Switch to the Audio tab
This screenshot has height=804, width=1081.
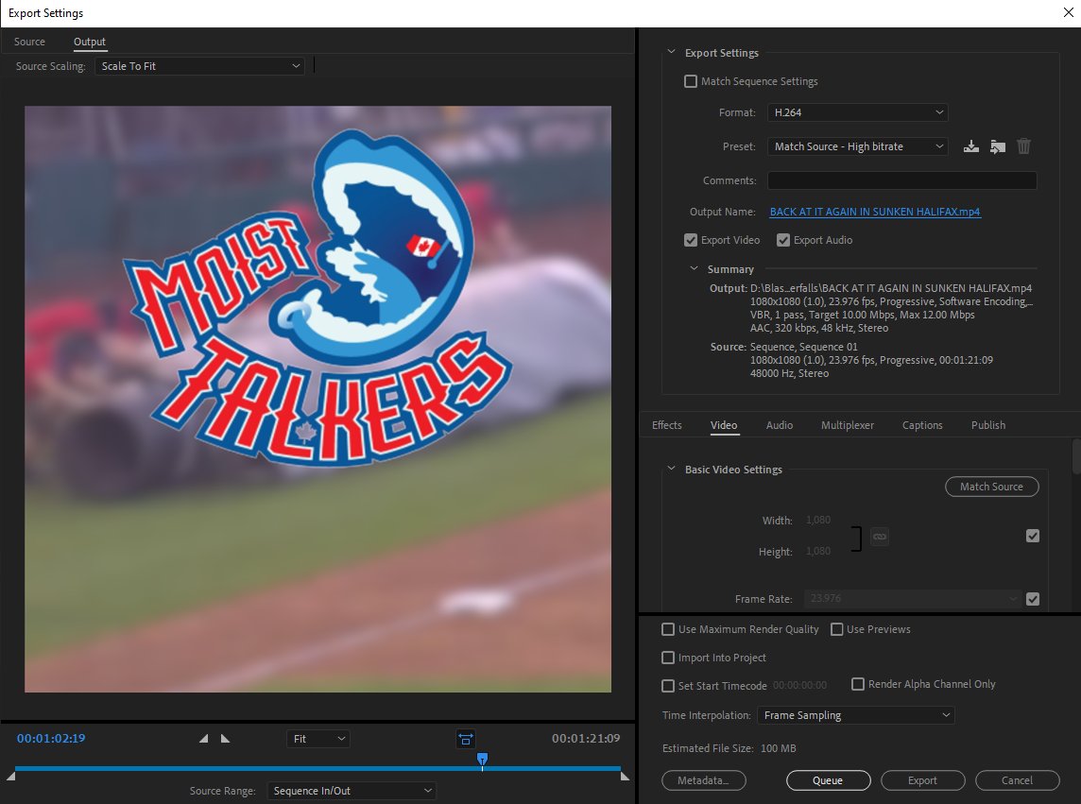(x=779, y=425)
